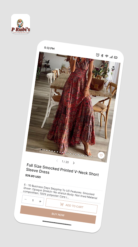The height and width of the screenshot is (247, 138).
Task: Tap the cart icon inside Add to Cart
Action: 62,204
